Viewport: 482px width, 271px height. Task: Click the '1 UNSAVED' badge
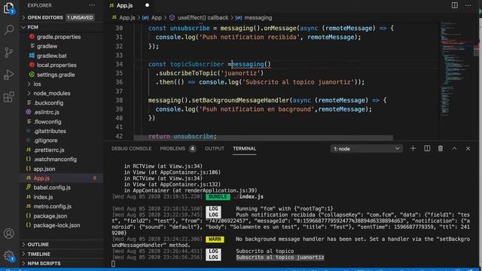[80, 17]
